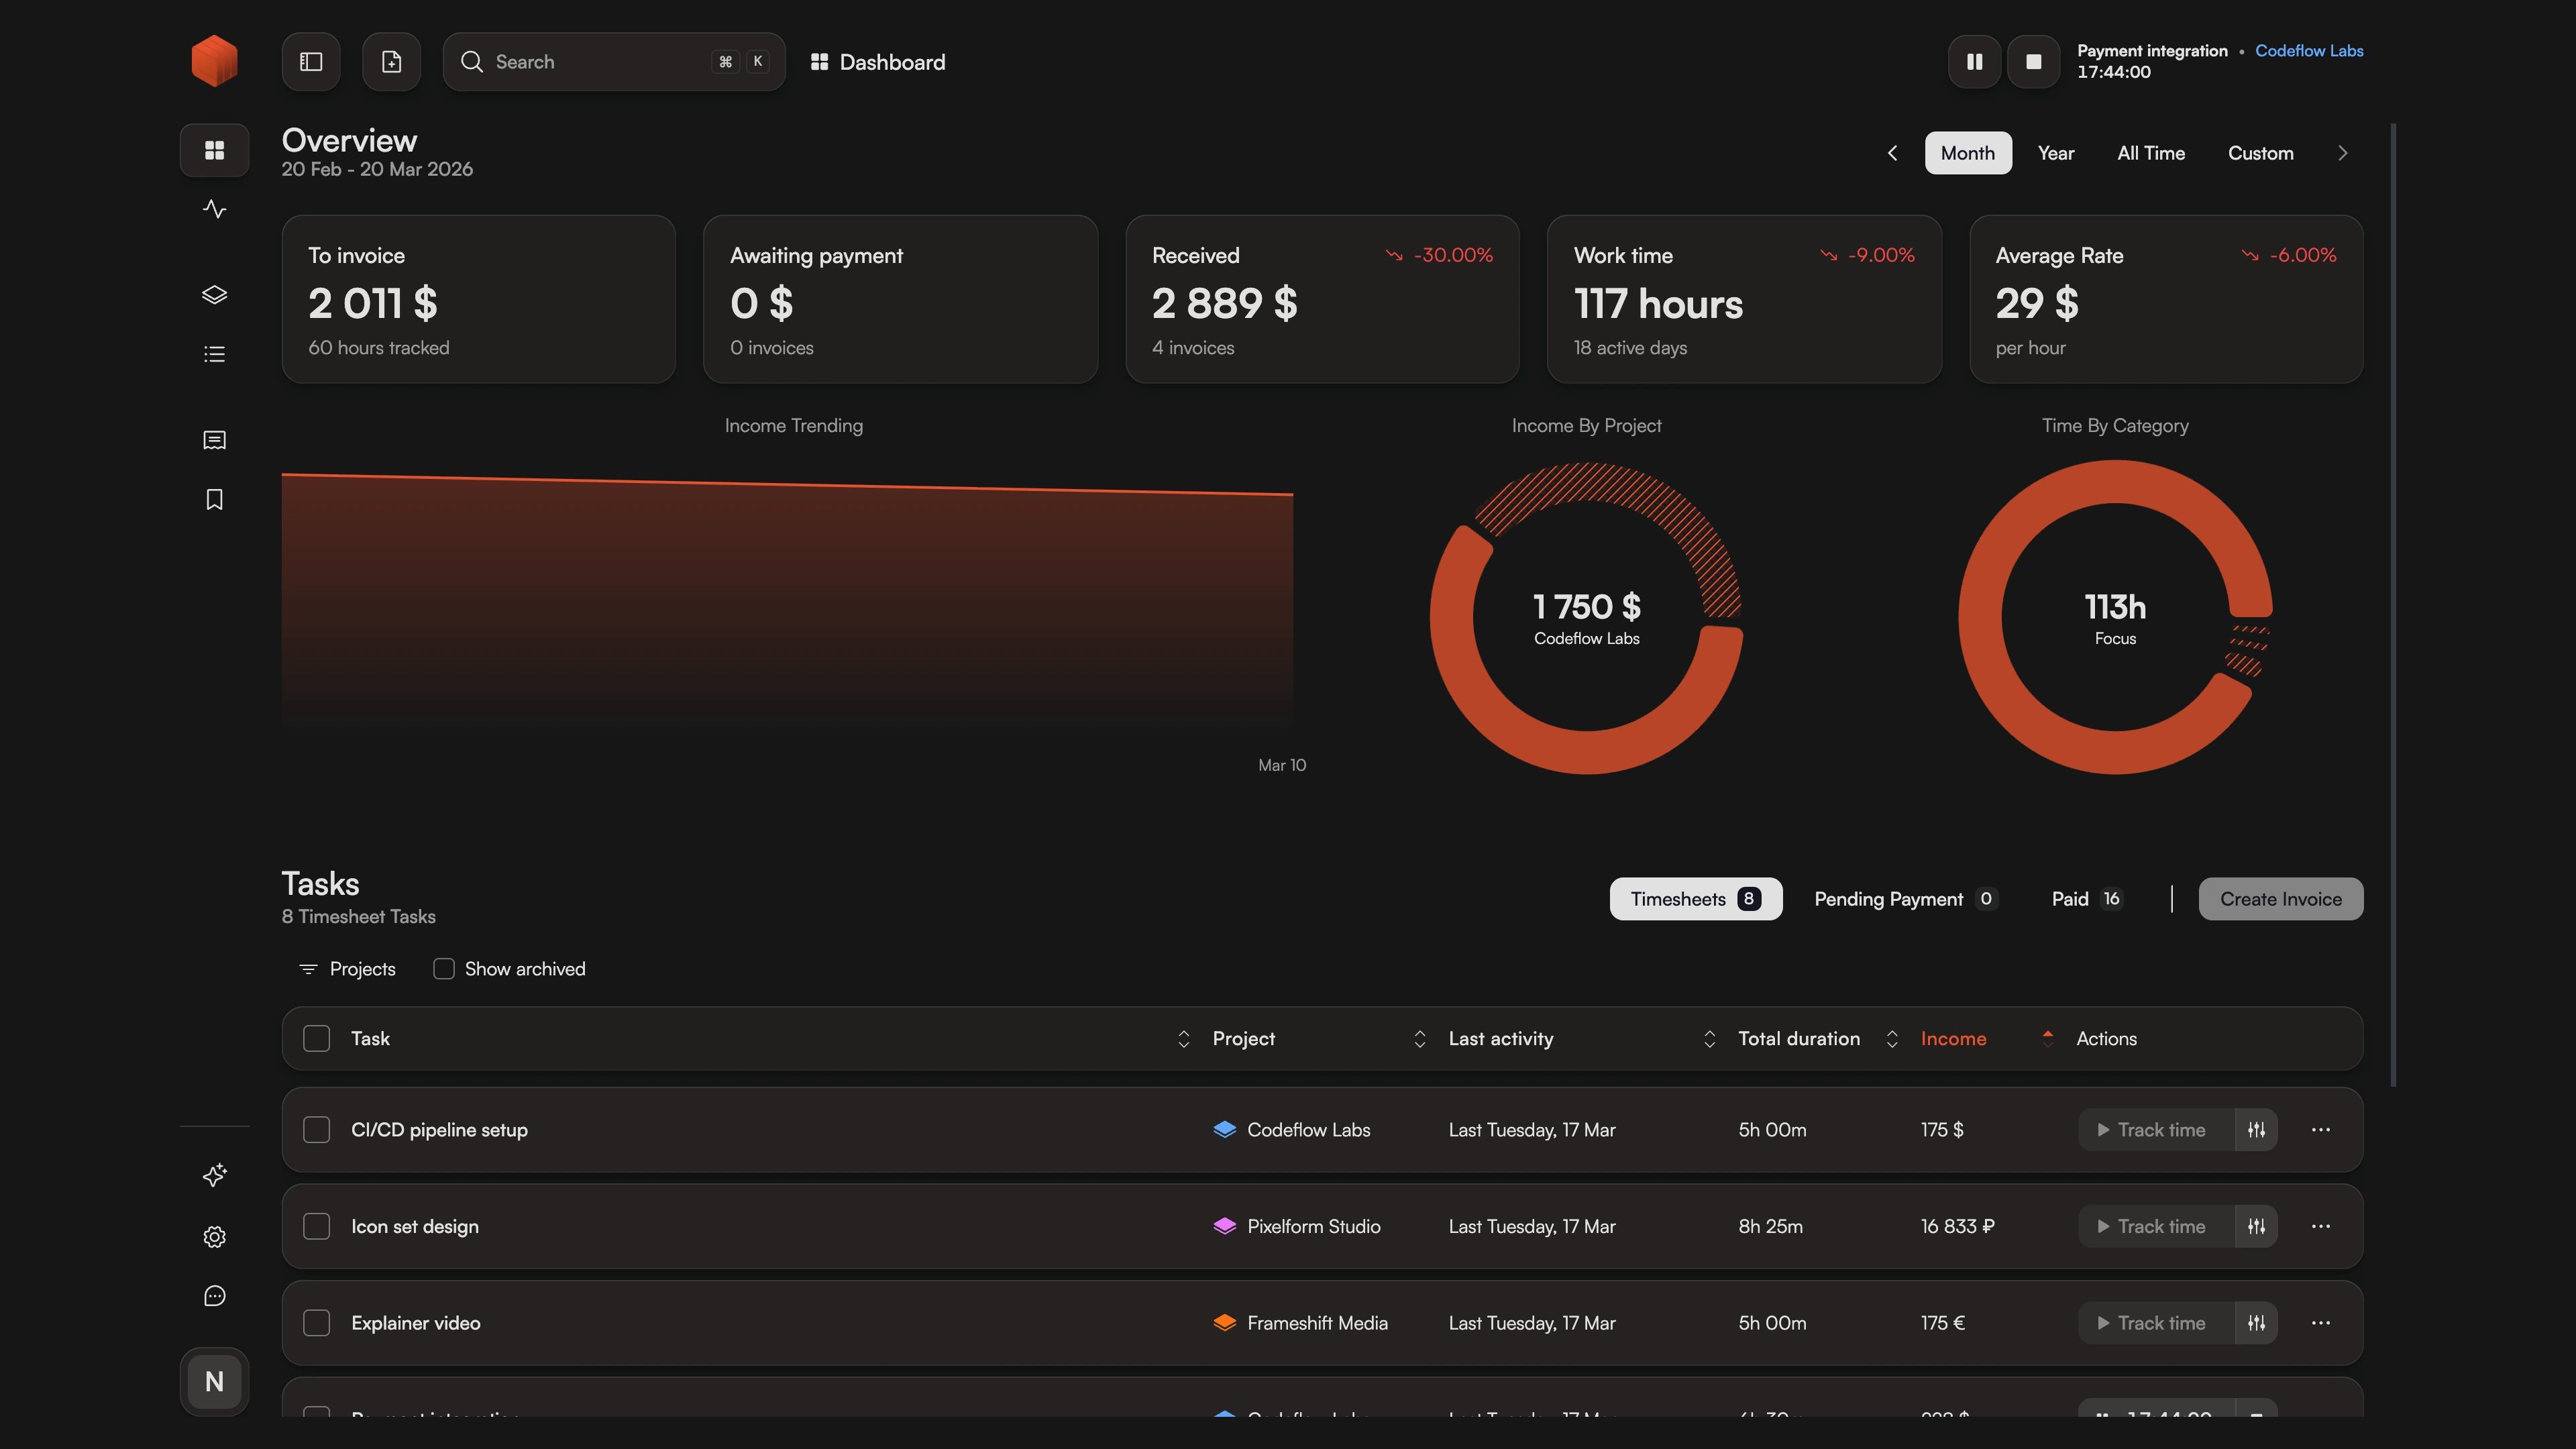Select the activity pulse icon in sidebar
This screenshot has height=1449, width=2576.
pos(214,209)
